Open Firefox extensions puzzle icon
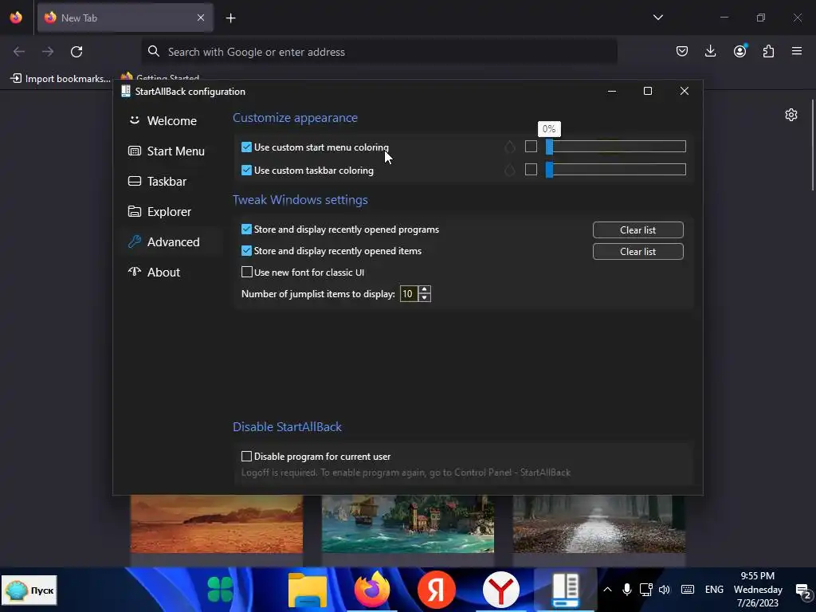The height and width of the screenshot is (612, 816). click(768, 51)
